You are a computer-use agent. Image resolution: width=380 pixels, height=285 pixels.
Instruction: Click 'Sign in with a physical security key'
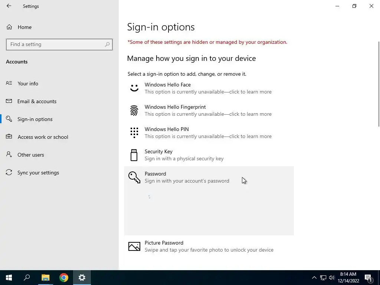coord(184,159)
